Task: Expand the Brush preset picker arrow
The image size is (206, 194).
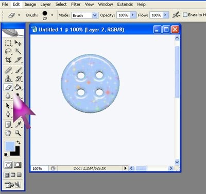Action: [x=52, y=15]
